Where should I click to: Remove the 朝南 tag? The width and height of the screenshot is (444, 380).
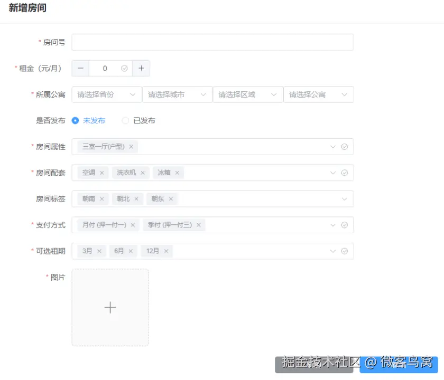point(101,199)
